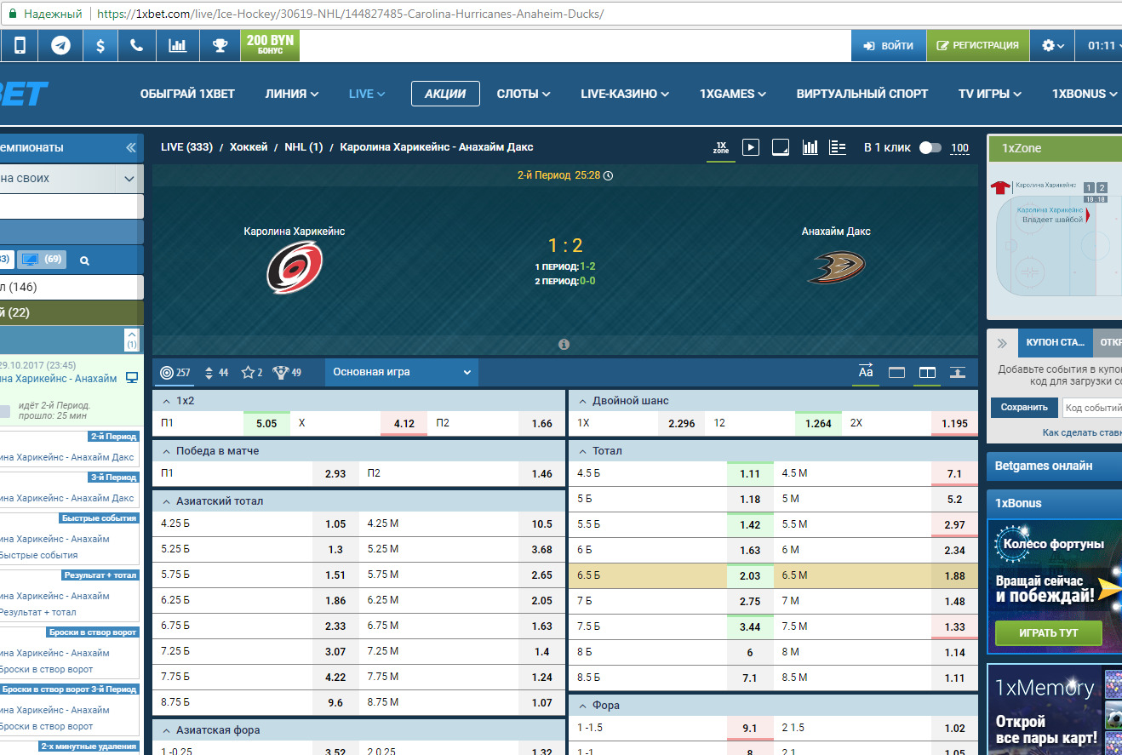Open the settings gear dropdown
The image size is (1122, 755).
(1052, 46)
